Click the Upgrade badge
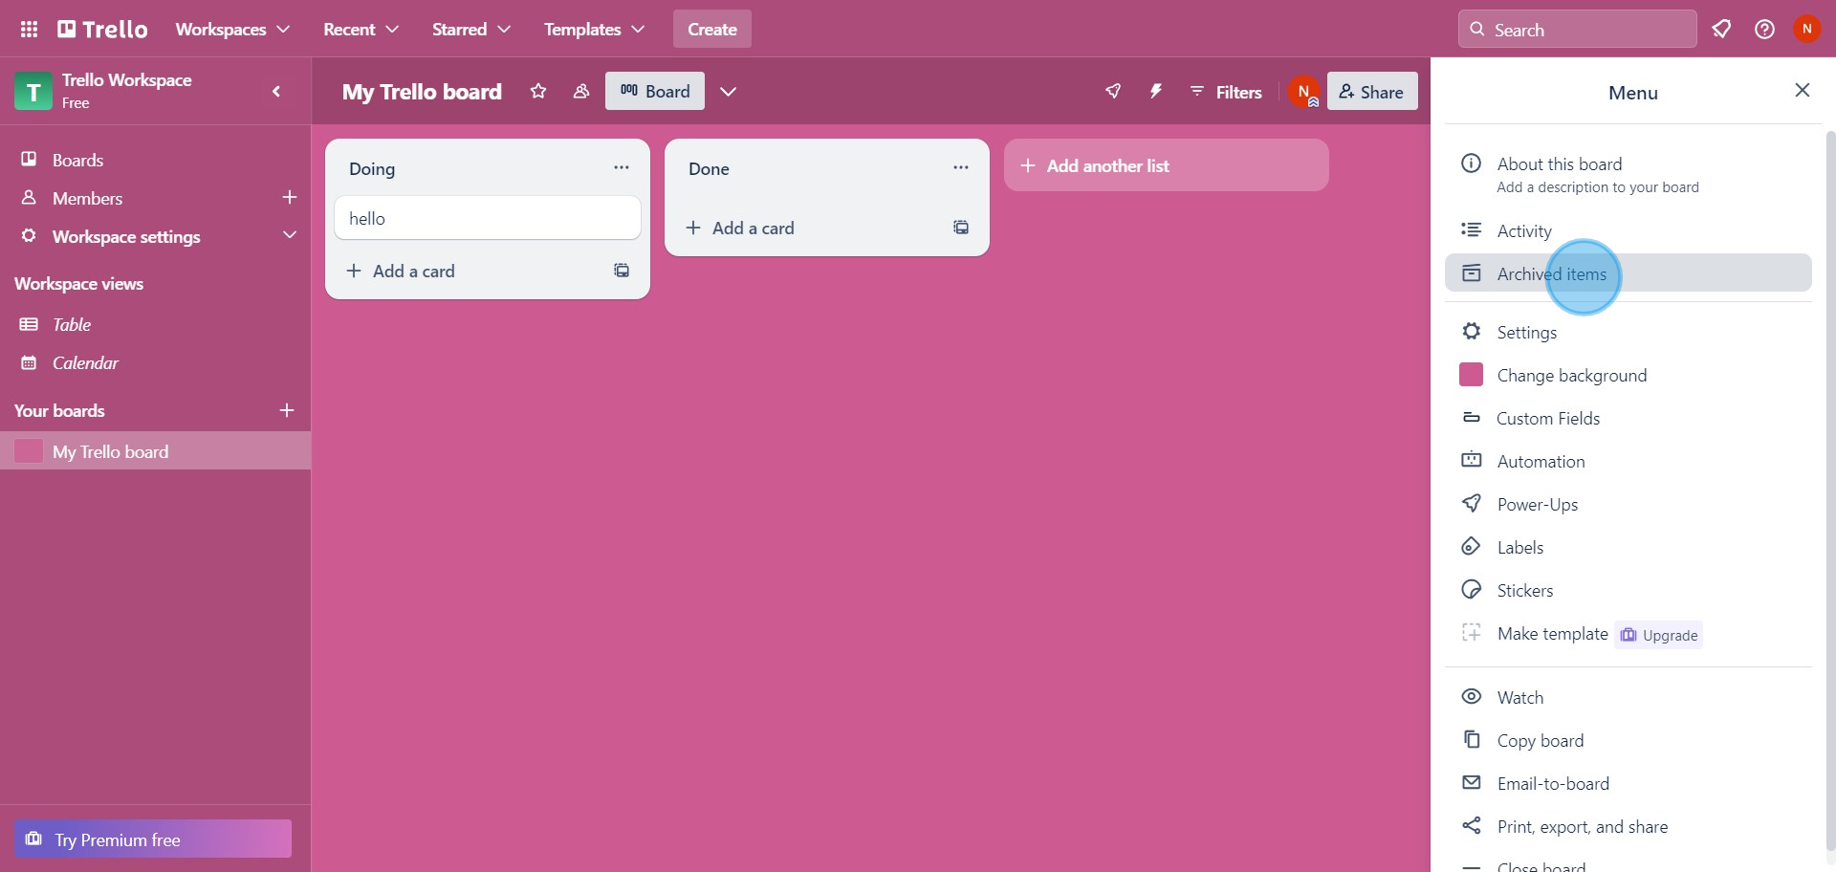The width and height of the screenshot is (1836, 872). 1659,636
